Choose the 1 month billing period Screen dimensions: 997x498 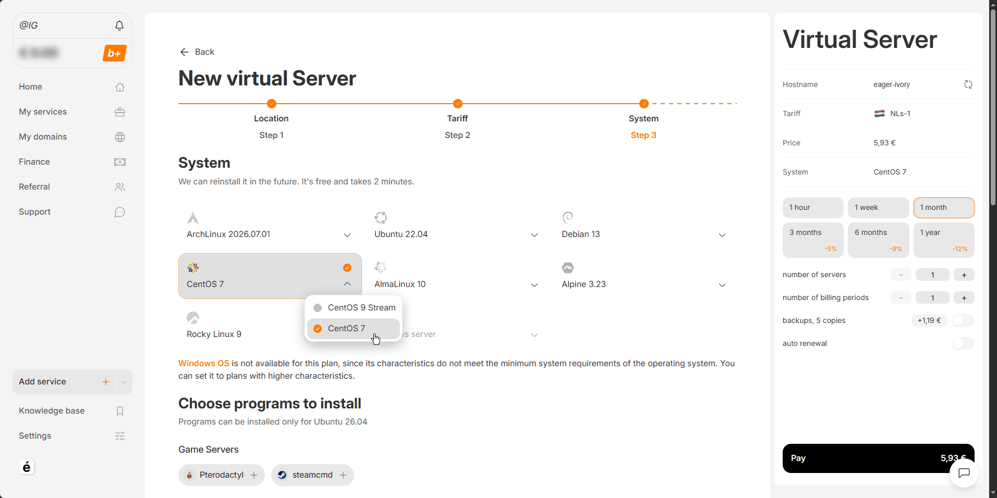tap(944, 208)
